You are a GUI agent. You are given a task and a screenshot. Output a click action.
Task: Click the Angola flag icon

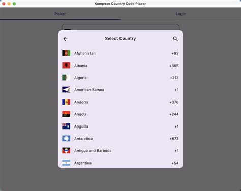pos(66,114)
